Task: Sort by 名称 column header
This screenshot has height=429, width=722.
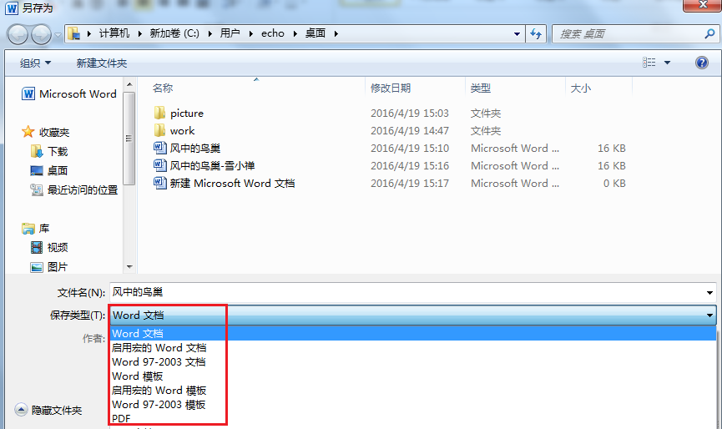Action: pos(163,88)
